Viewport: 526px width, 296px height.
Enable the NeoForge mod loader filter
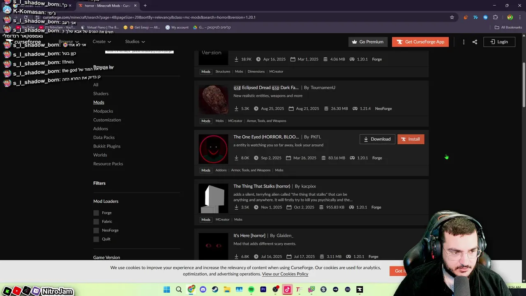coord(96,230)
